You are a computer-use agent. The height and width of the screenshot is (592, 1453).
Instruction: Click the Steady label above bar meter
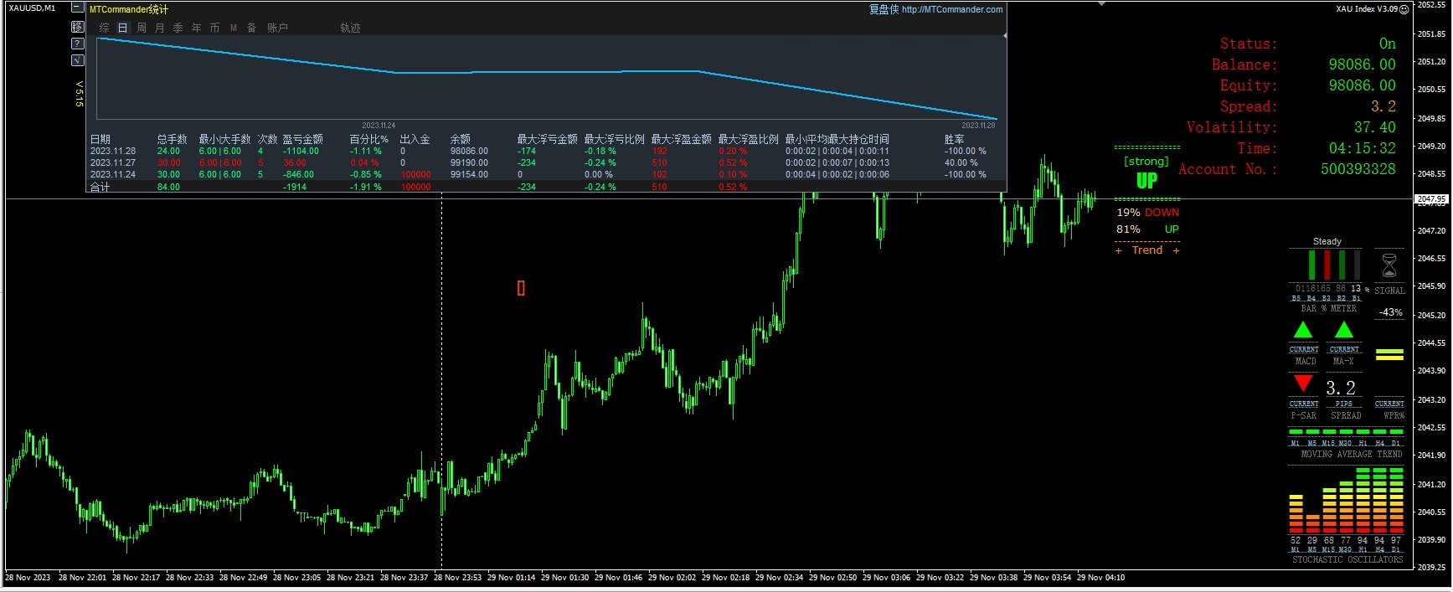(1327, 241)
